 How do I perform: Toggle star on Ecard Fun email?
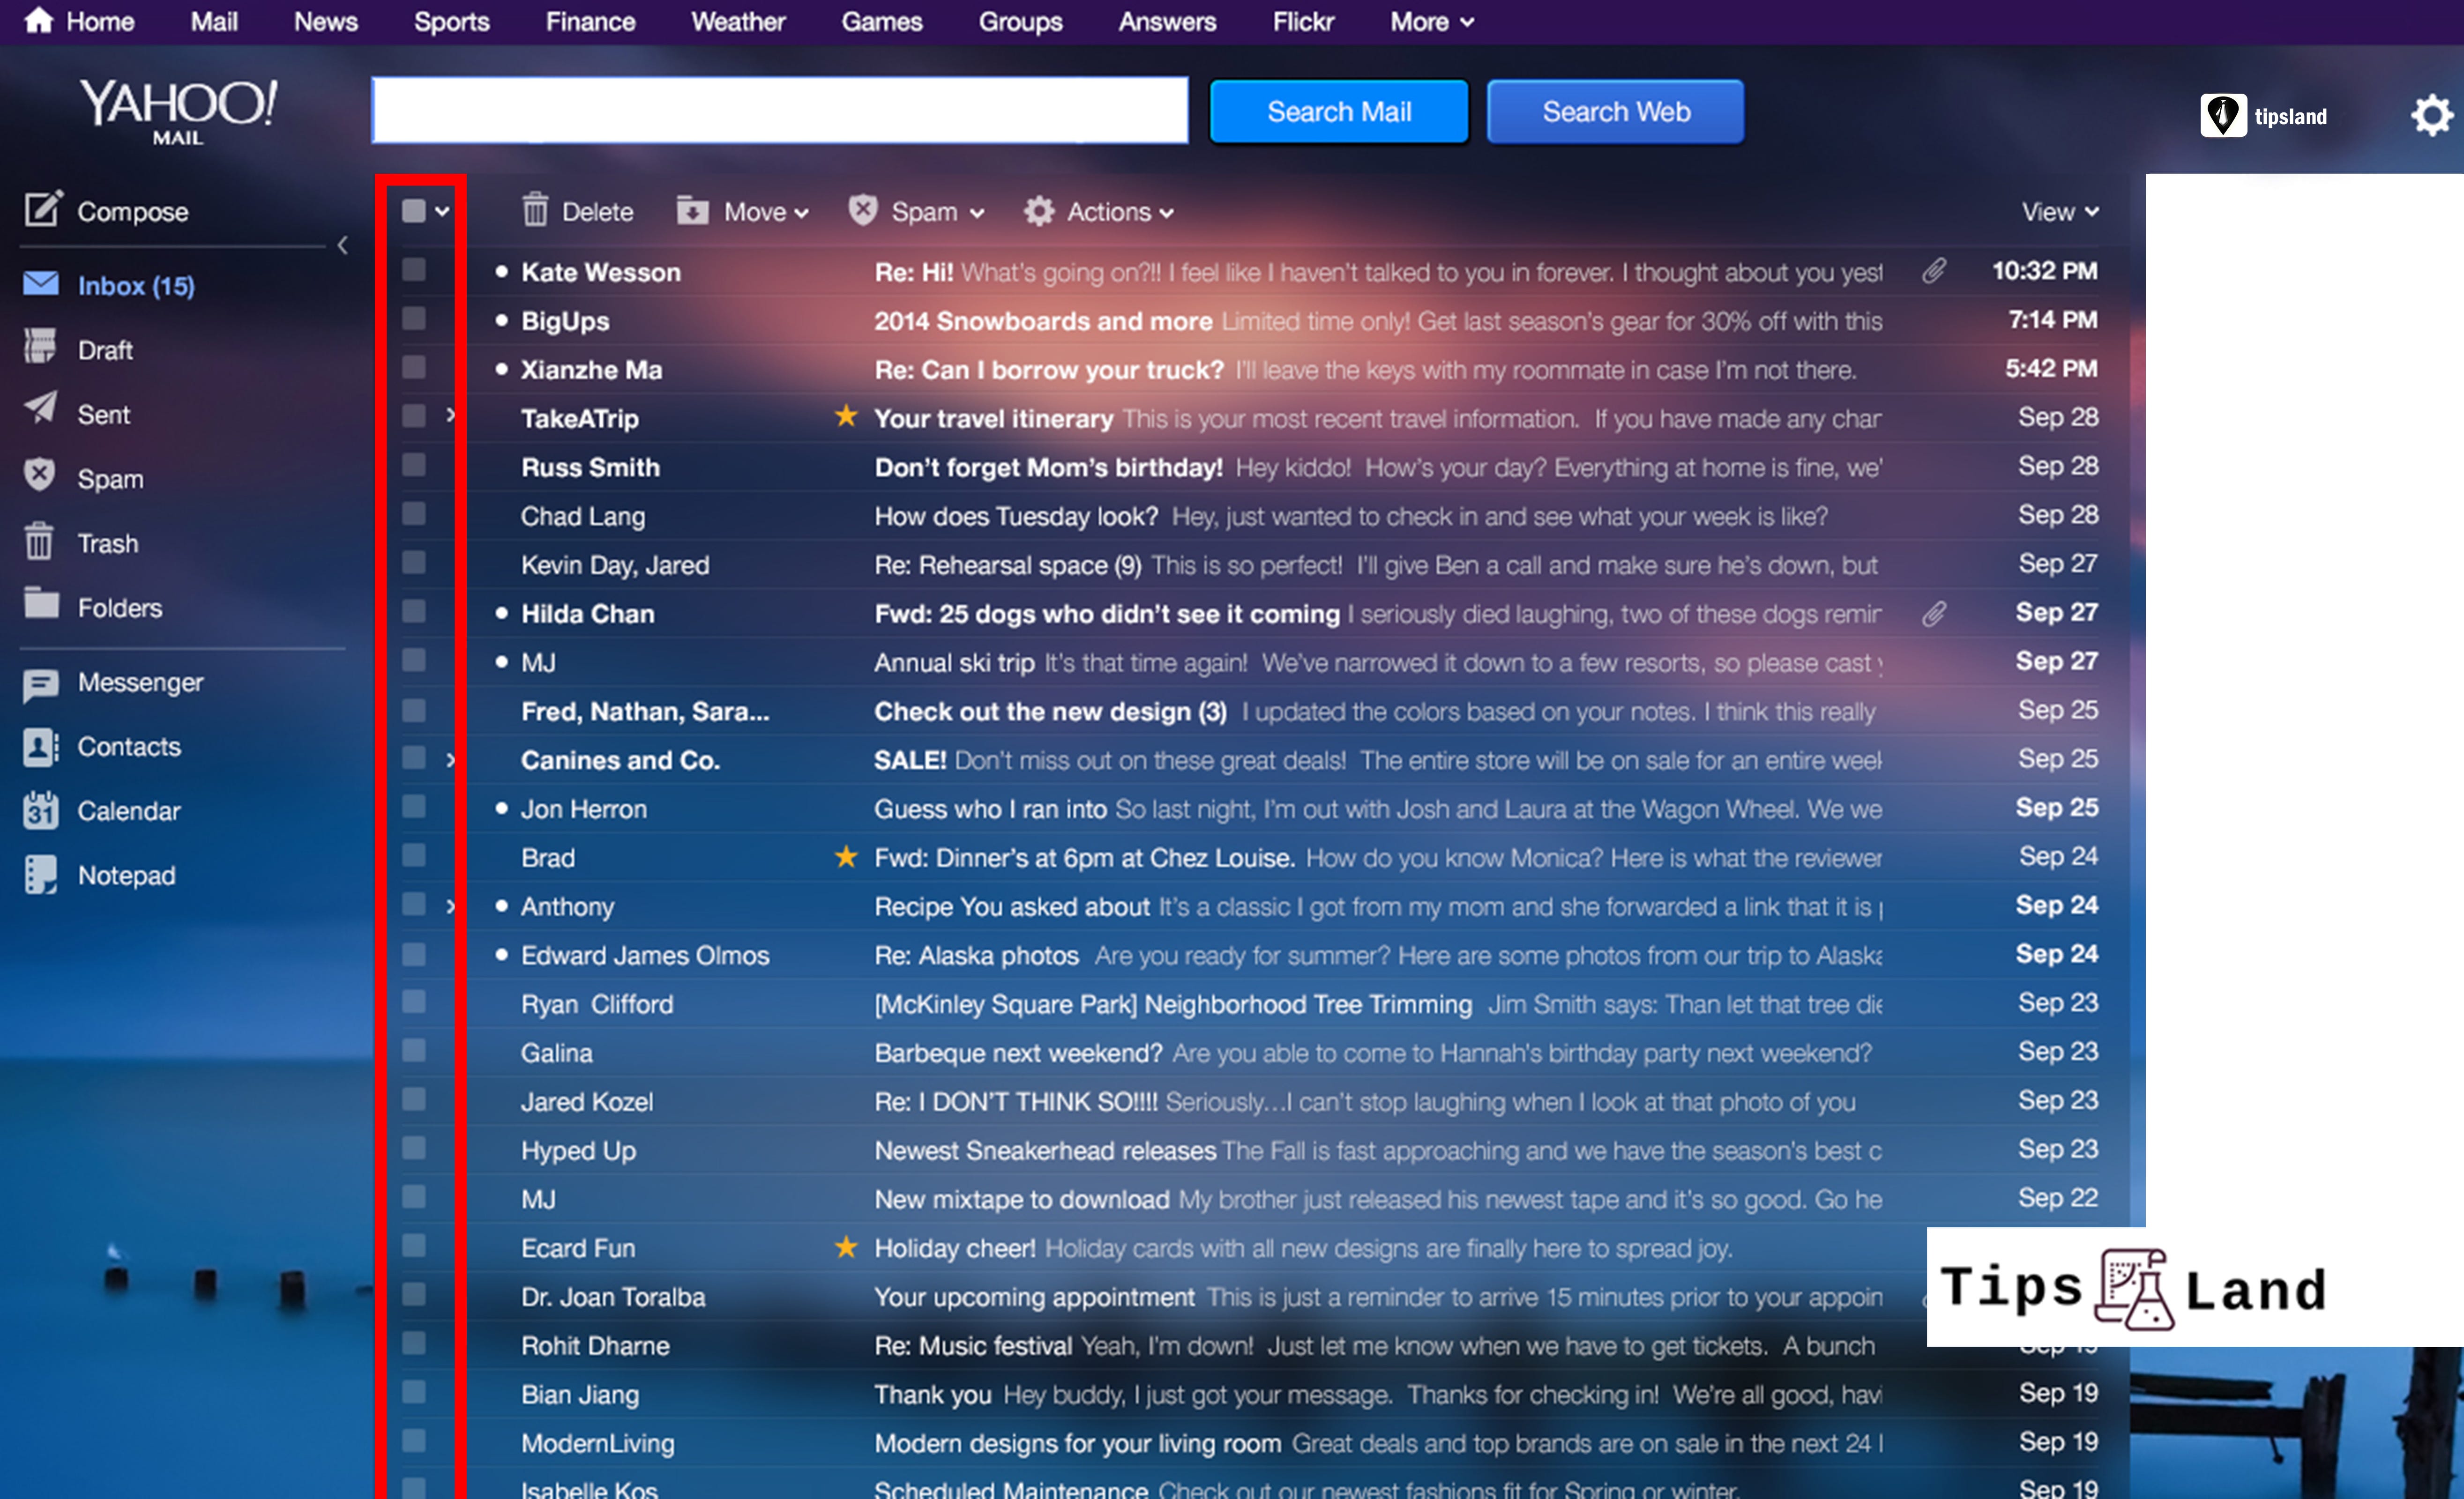tap(846, 1247)
